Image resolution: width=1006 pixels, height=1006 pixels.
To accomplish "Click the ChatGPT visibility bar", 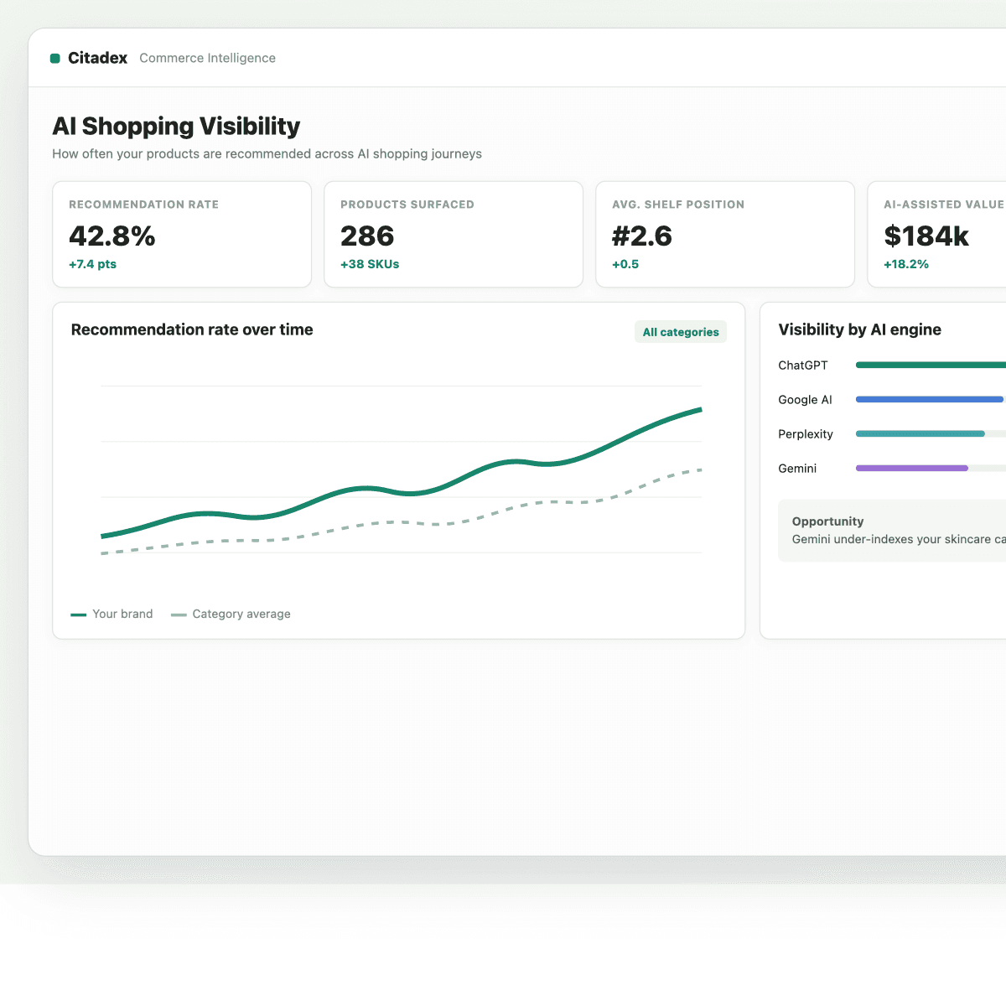I will click(931, 366).
